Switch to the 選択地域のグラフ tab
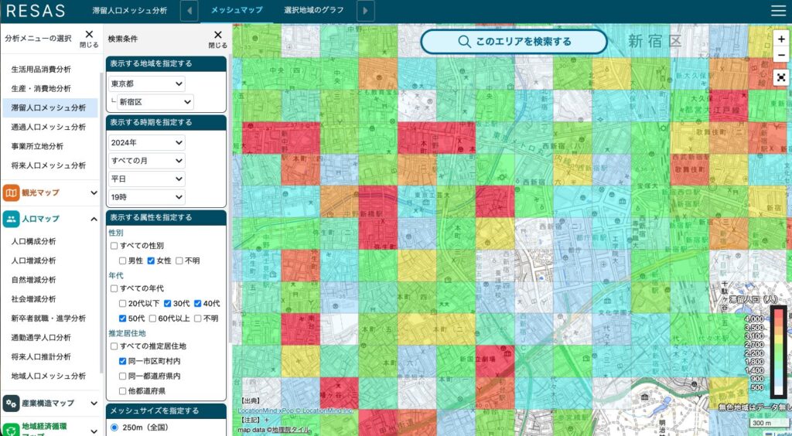 [x=314, y=11]
